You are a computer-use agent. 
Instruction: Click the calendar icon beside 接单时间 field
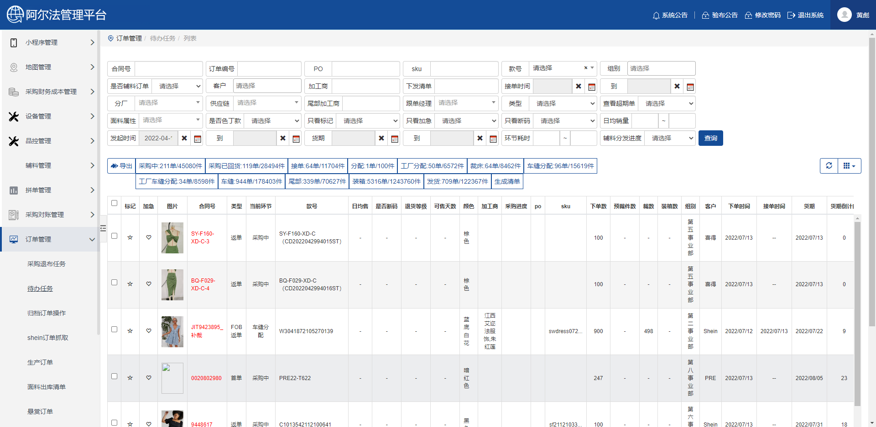point(592,87)
